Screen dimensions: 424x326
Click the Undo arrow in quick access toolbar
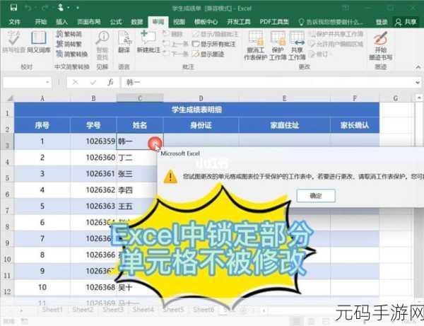(28, 8)
